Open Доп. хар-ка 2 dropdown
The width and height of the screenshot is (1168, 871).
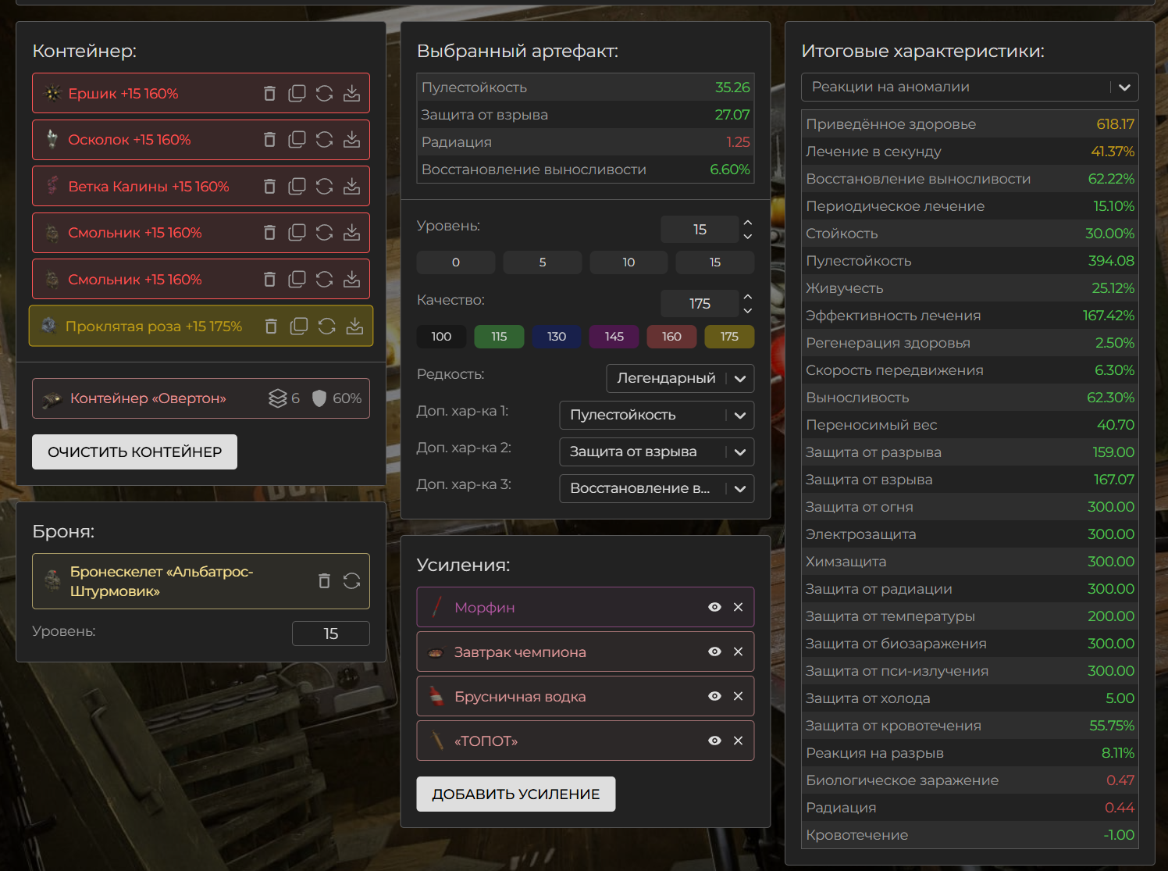coord(656,452)
